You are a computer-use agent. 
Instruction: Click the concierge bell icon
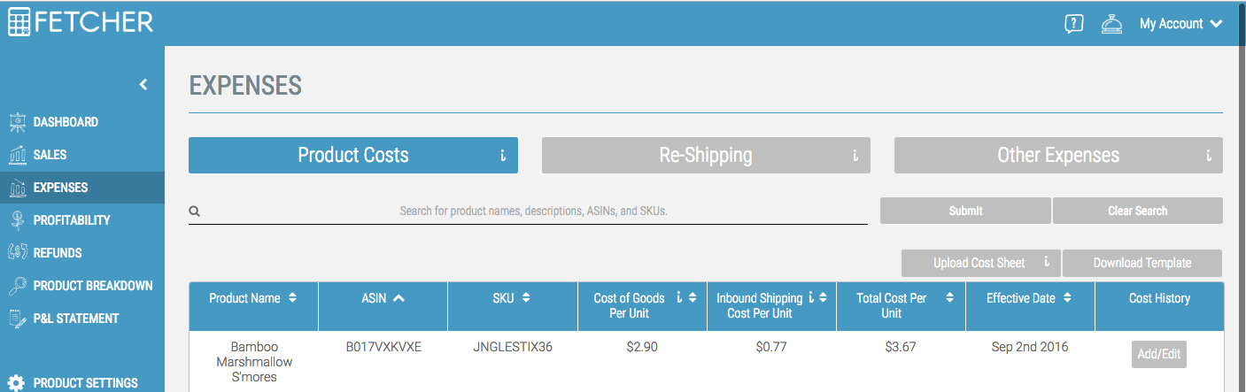point(1111,24)
